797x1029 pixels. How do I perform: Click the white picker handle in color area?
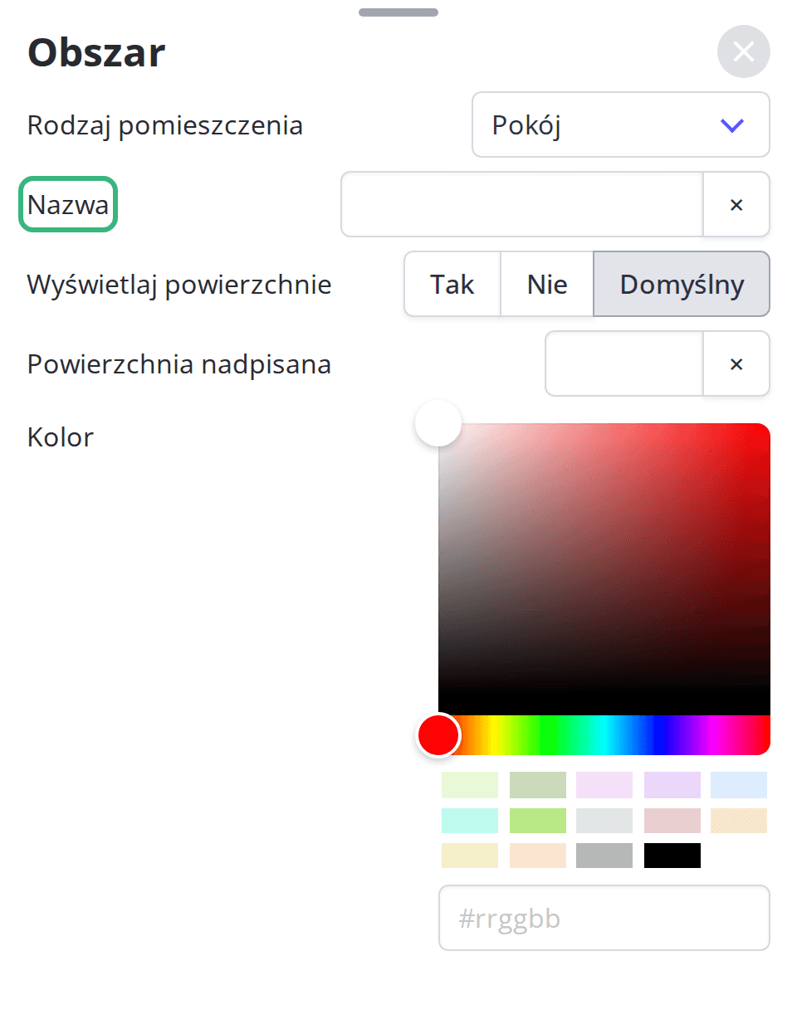pos(438,423)
